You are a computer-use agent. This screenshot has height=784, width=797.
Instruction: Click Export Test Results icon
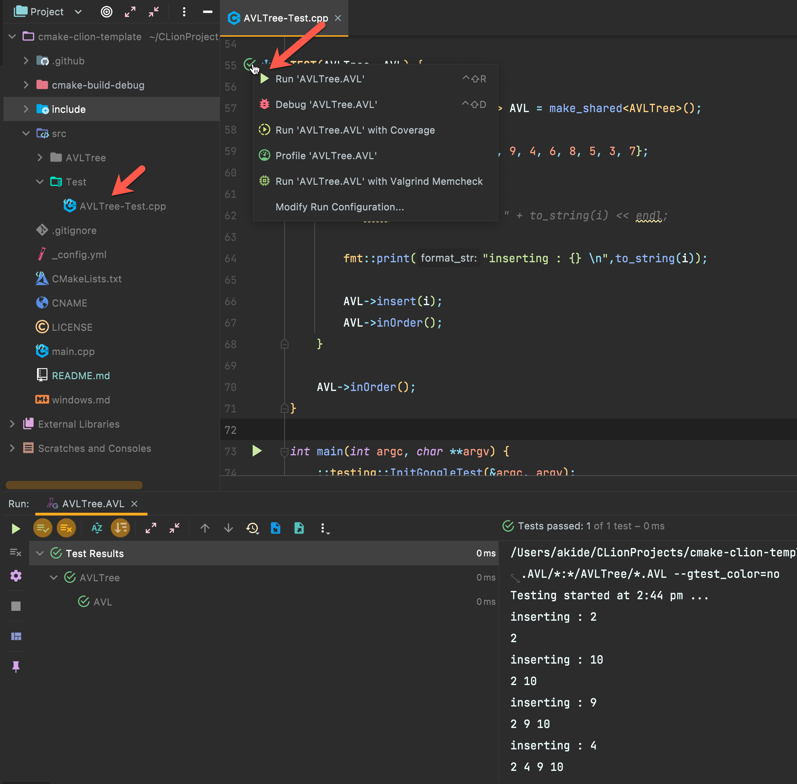pos(299,528)
